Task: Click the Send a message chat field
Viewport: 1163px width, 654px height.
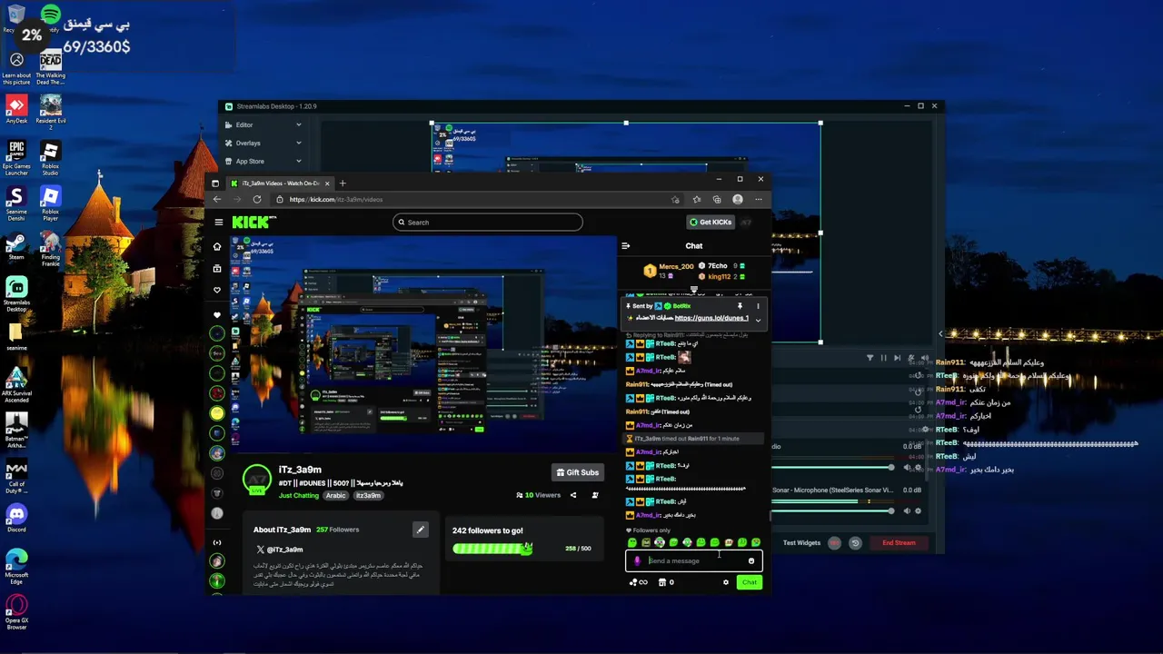Action: click(694, 560)
